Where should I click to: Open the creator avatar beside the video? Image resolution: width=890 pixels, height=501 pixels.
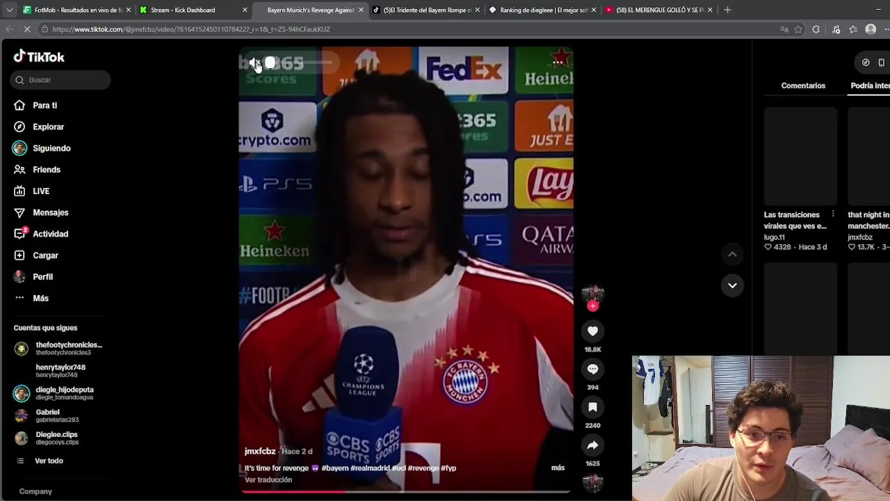tap(592, 293)
